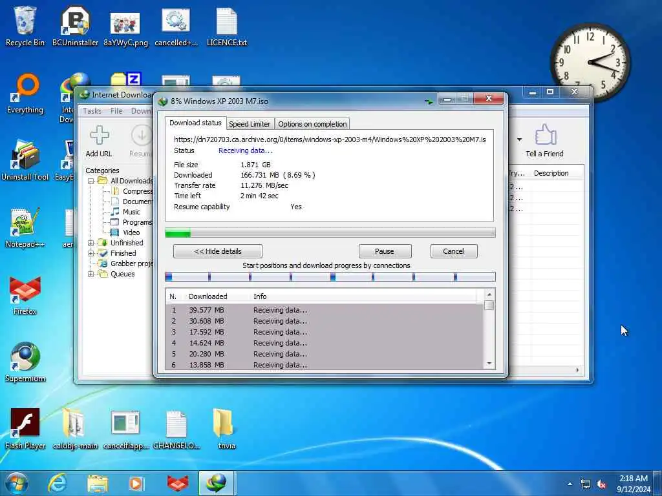662x496 pixels.
Task: Open Internet Explorer from the taskbar
Action: click(x=58, y=483)
